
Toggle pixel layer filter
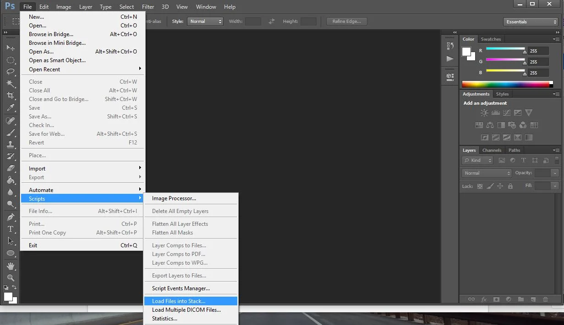click(502, 160)
